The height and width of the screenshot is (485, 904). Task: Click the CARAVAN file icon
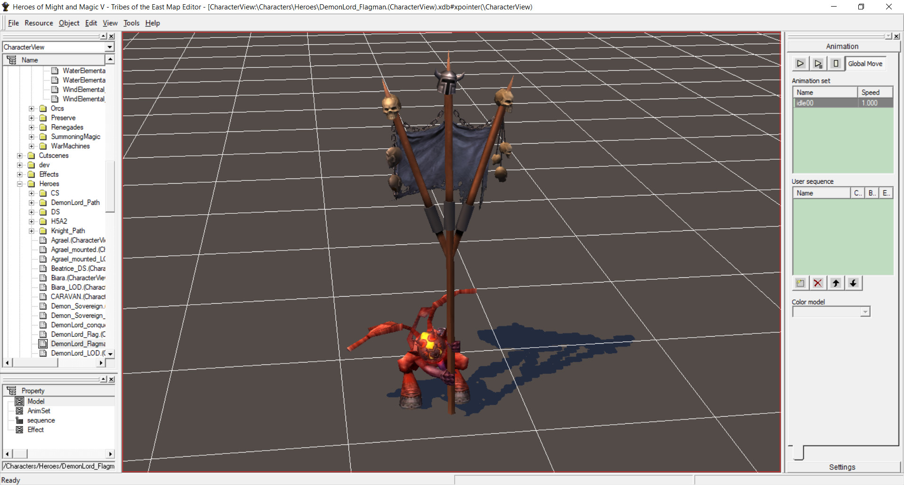[x=43, y=297]
